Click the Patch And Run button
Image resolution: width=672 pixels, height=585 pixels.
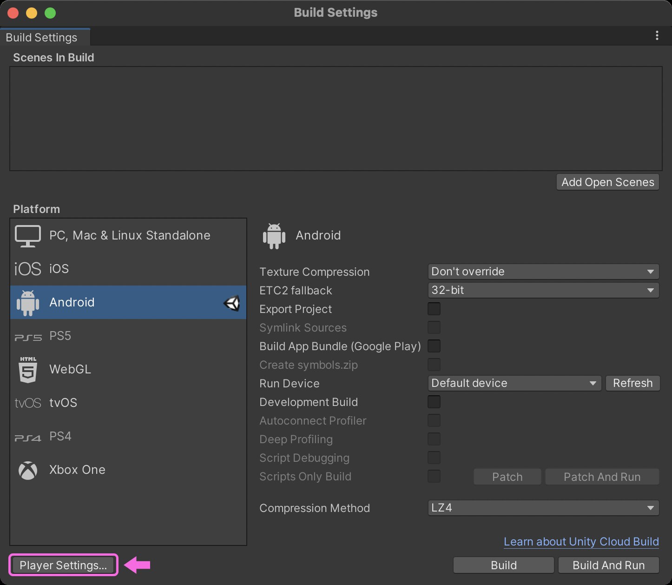602,477
